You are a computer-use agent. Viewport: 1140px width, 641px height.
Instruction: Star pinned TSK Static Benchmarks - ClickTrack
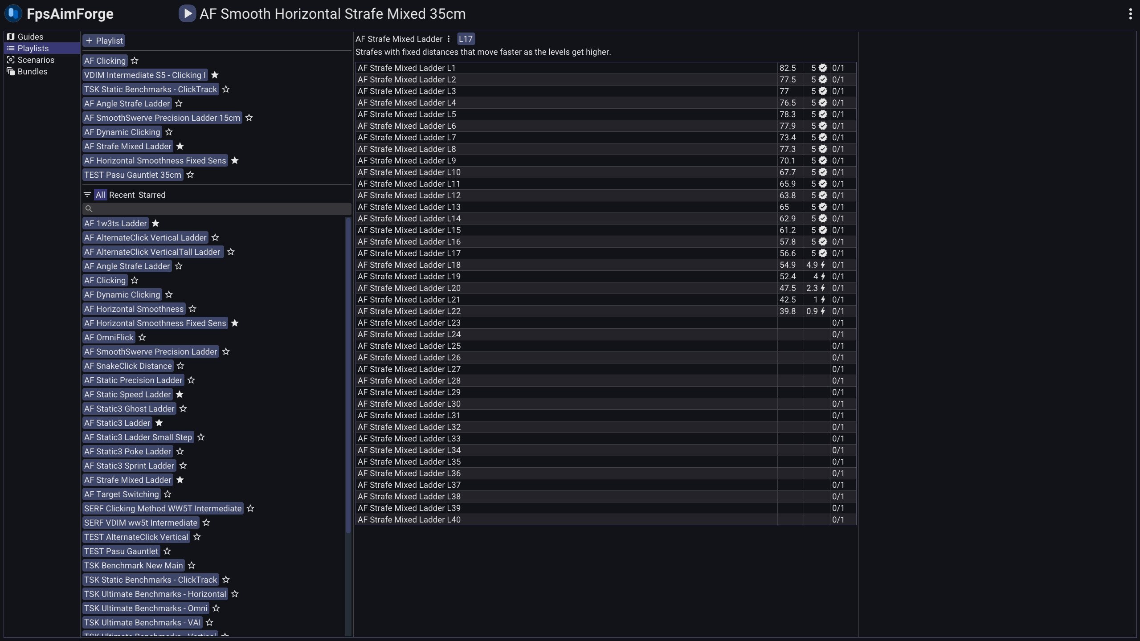click(226, 89)
